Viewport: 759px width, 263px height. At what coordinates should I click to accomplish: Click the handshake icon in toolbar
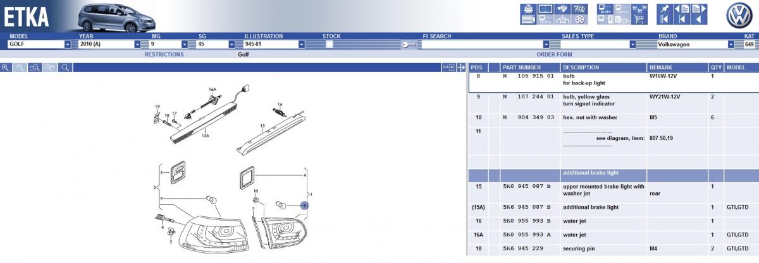tap(562, 9)
